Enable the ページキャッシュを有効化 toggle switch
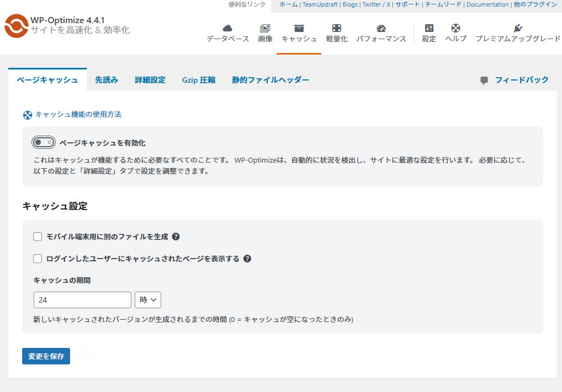This screenshot has width=562, height=392. (x=44, y=143)
